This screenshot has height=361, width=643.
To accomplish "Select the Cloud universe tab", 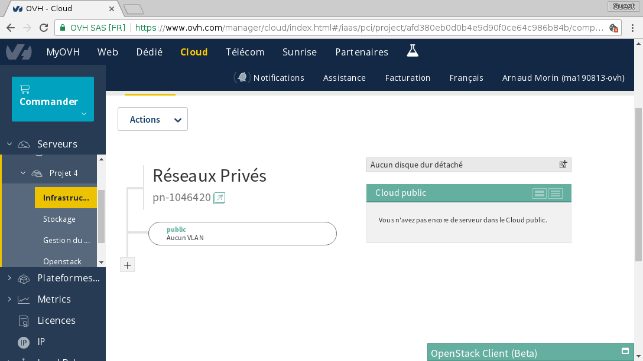I will pyautogui.click(x=194, y=52).
